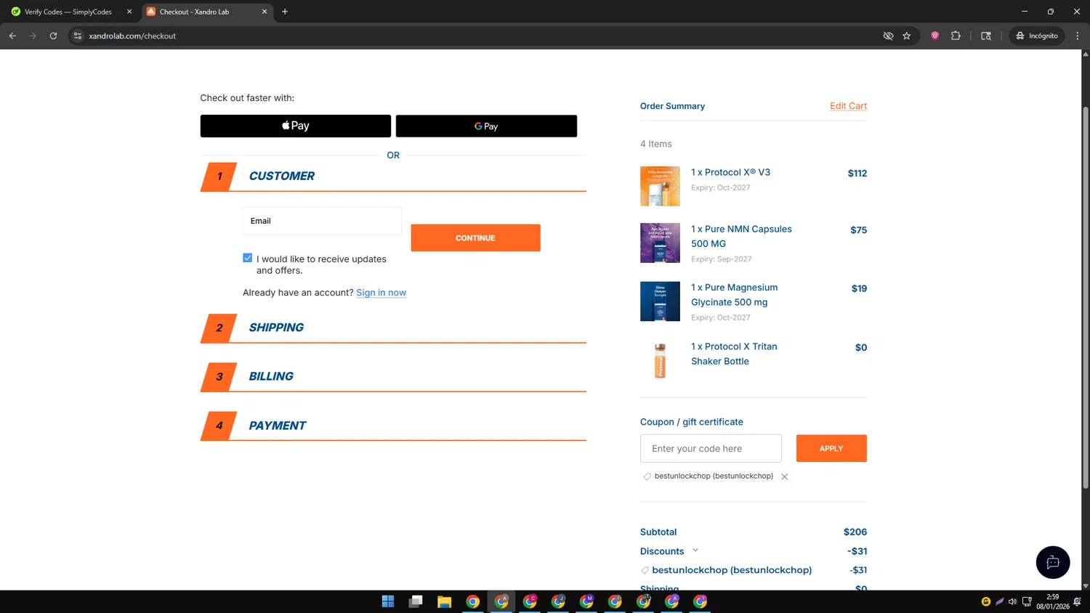Click the browser forward arrow
Viewport: 1090px width, 613px height.
coord(33,36)
